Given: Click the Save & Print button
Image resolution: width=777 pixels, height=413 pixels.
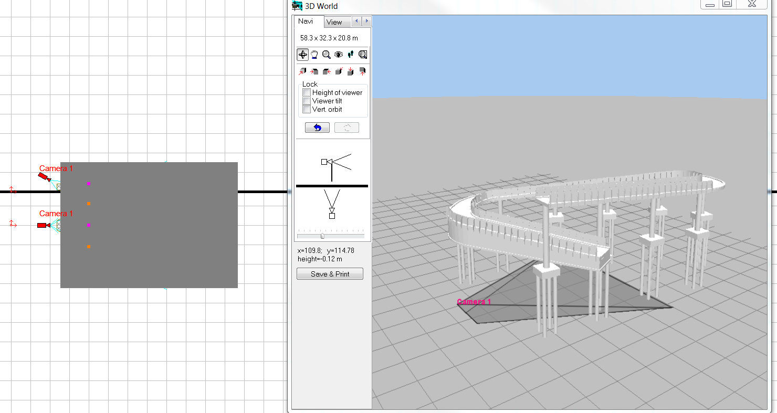Looking at the screenshot, I should [x=330, y=274].
